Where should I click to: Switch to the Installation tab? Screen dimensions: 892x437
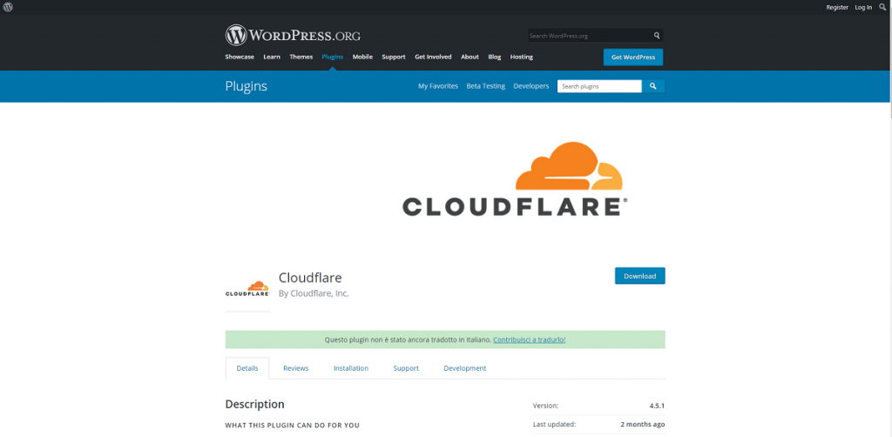click(x=351, y=368)
